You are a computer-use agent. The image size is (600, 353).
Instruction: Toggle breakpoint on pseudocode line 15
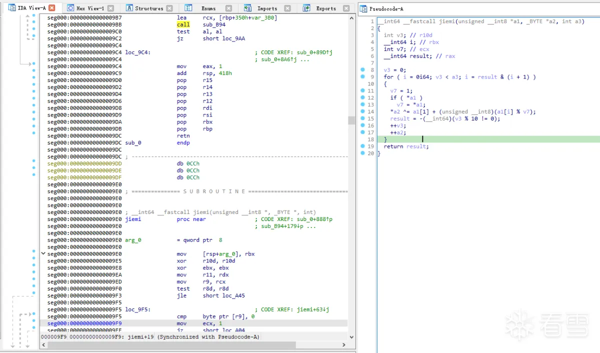(x=363, y=118)
